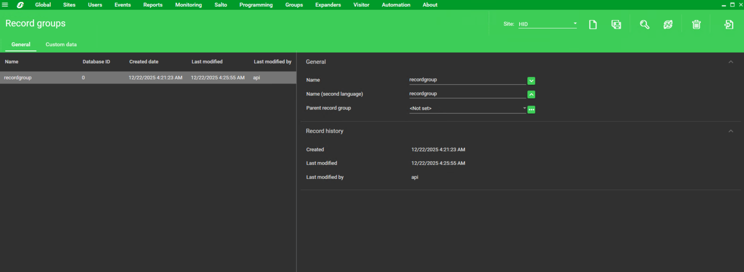Sort by Last modified by column
Viewport: 744px width, 272px height.
(272, 62)
